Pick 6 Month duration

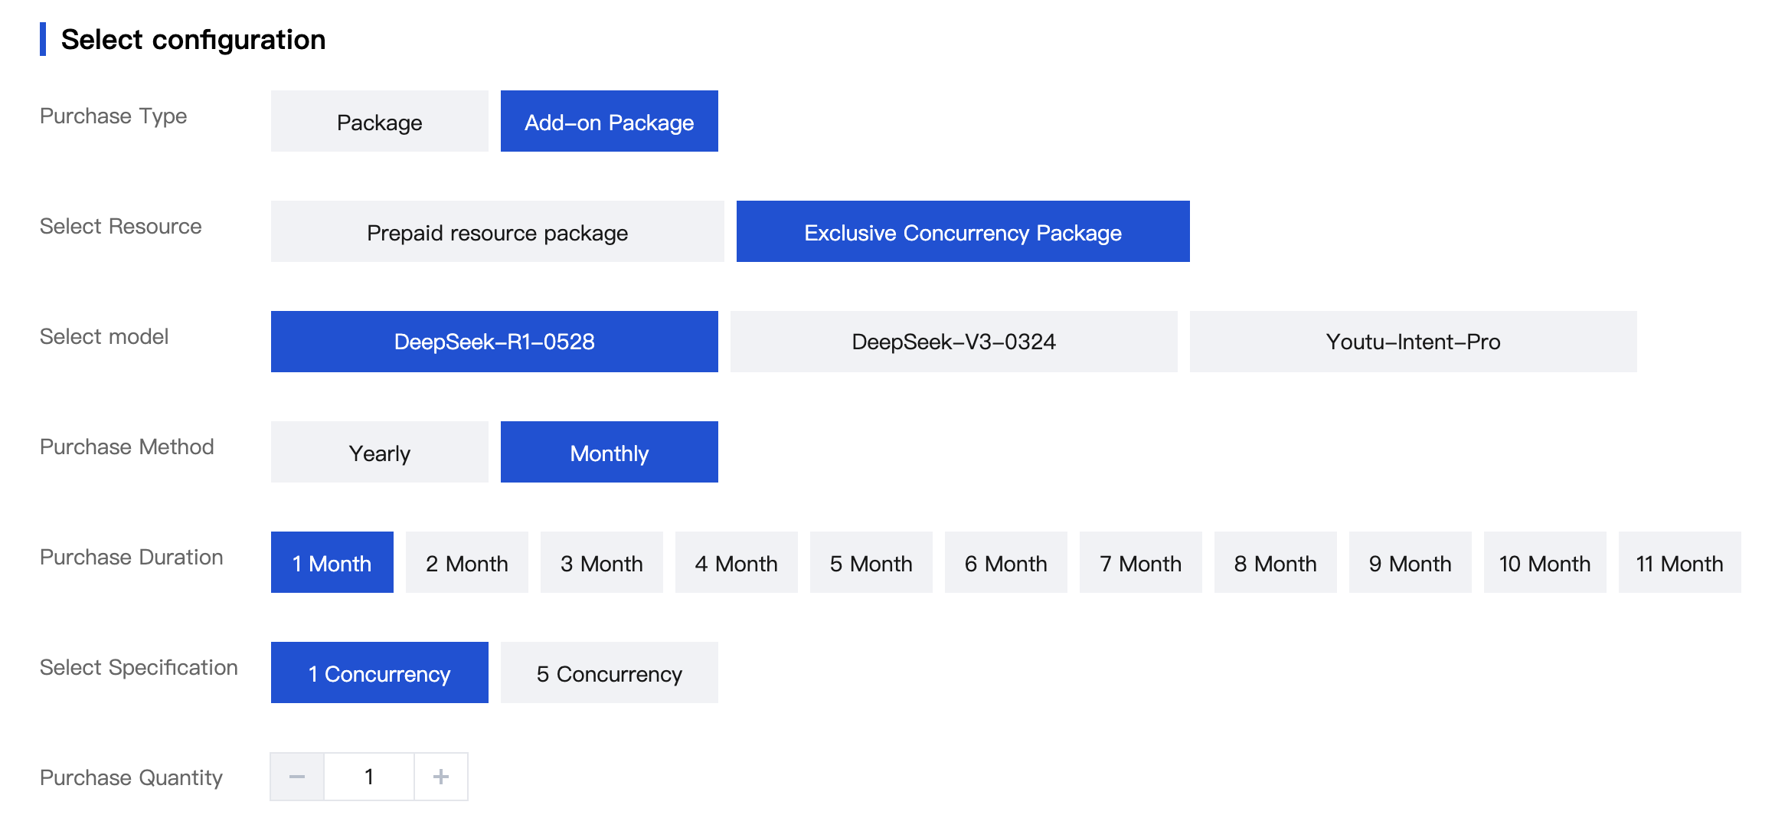click(x=1005, y=562)
